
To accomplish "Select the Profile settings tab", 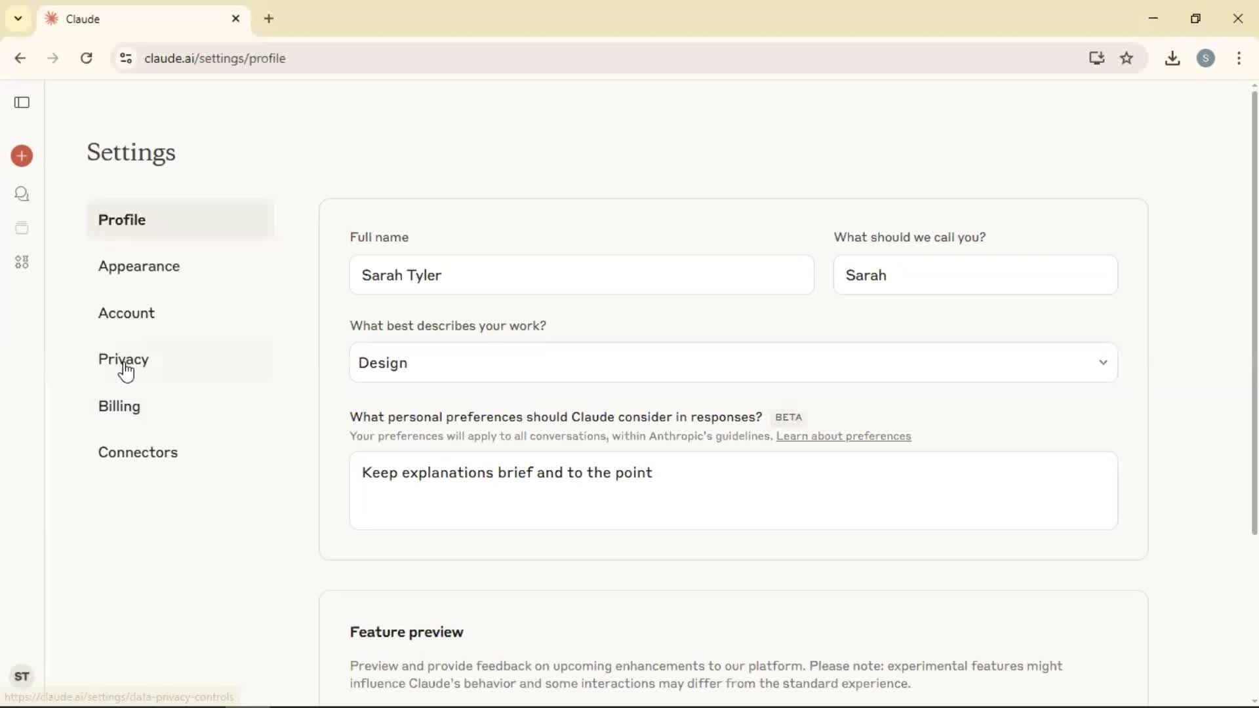I will 180,220.
